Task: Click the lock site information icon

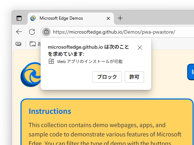Action: click(x=46, y=32)
